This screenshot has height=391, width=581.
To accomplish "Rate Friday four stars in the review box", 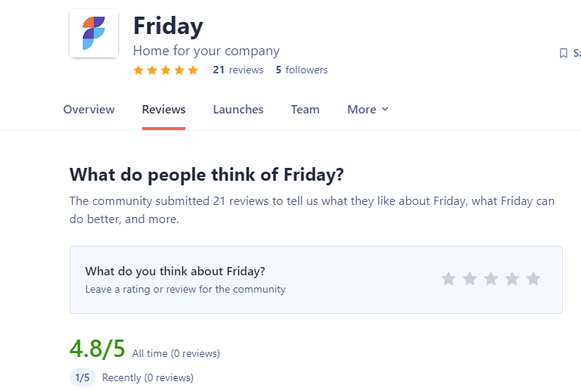I will point(512,279).
